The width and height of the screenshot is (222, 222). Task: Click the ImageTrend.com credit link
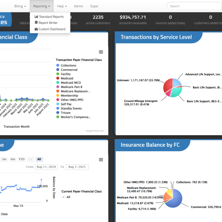pyautogui.click(x=95, y=131)
